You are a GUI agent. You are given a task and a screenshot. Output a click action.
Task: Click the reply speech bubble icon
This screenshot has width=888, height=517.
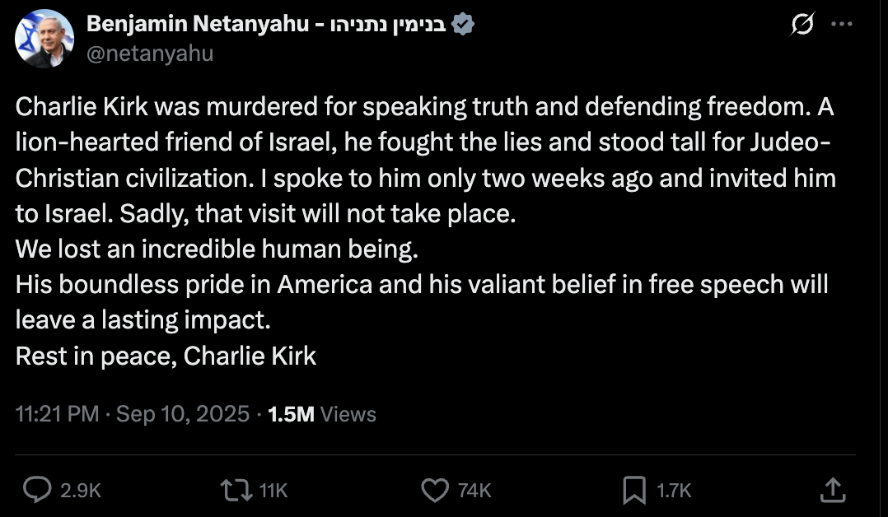[x=37, y=491]
